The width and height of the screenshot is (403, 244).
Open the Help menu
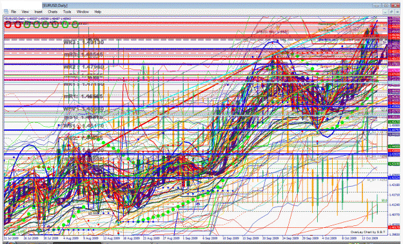97,12
